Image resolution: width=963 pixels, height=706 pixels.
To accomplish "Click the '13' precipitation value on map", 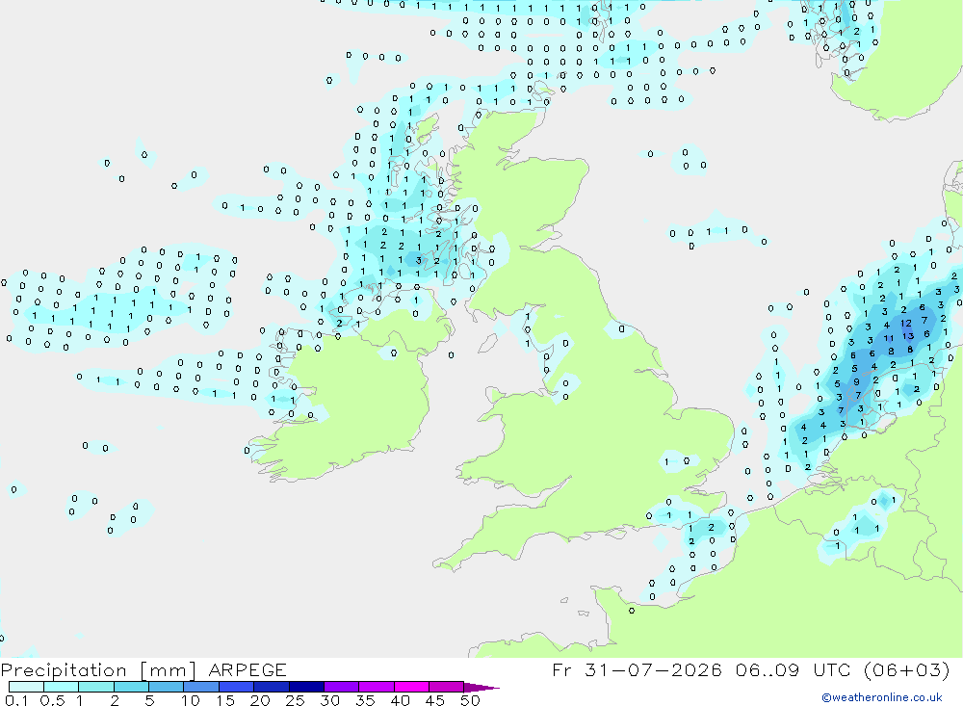I will point(908,336).
